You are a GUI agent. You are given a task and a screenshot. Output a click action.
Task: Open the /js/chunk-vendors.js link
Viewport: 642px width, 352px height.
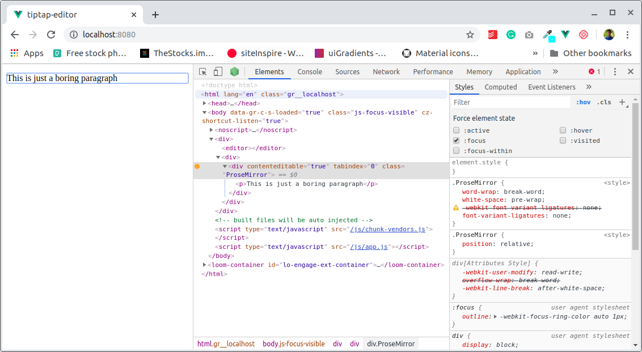[388, 229]
